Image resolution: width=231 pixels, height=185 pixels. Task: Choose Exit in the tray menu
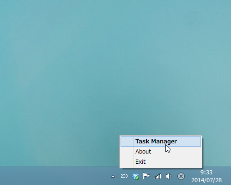pyautogui.click(x=161, y=162)
